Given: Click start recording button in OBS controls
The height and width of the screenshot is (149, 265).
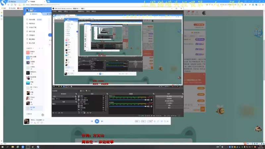Looking at the screenshot, I should [169, 99].
